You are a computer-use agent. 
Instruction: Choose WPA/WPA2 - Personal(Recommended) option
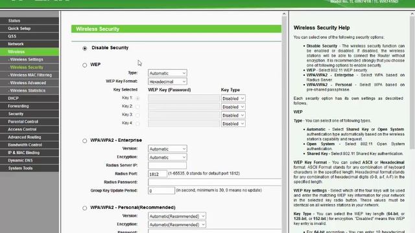(85, 208)
